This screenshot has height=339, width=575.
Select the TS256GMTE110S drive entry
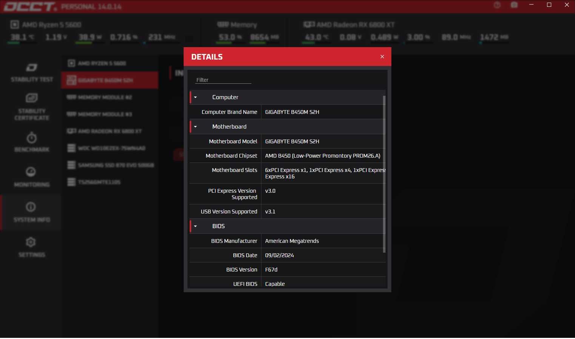click(110, 182)
